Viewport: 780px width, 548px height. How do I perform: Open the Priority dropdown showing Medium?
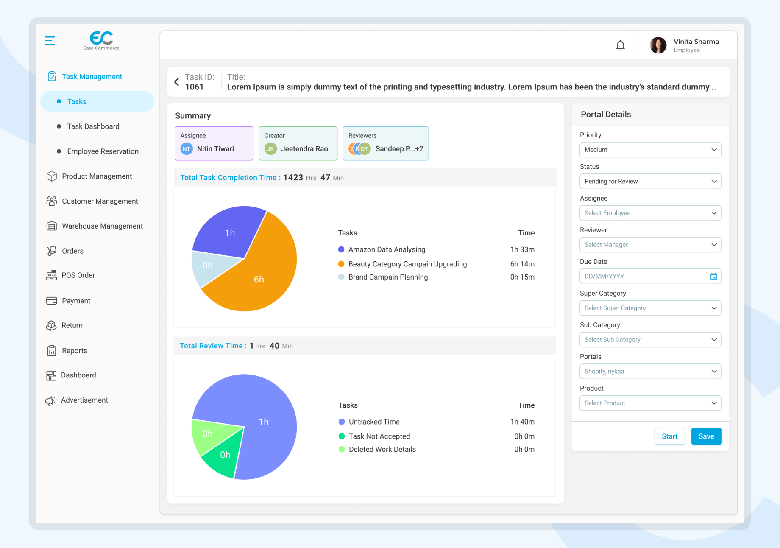coord(650,150)
